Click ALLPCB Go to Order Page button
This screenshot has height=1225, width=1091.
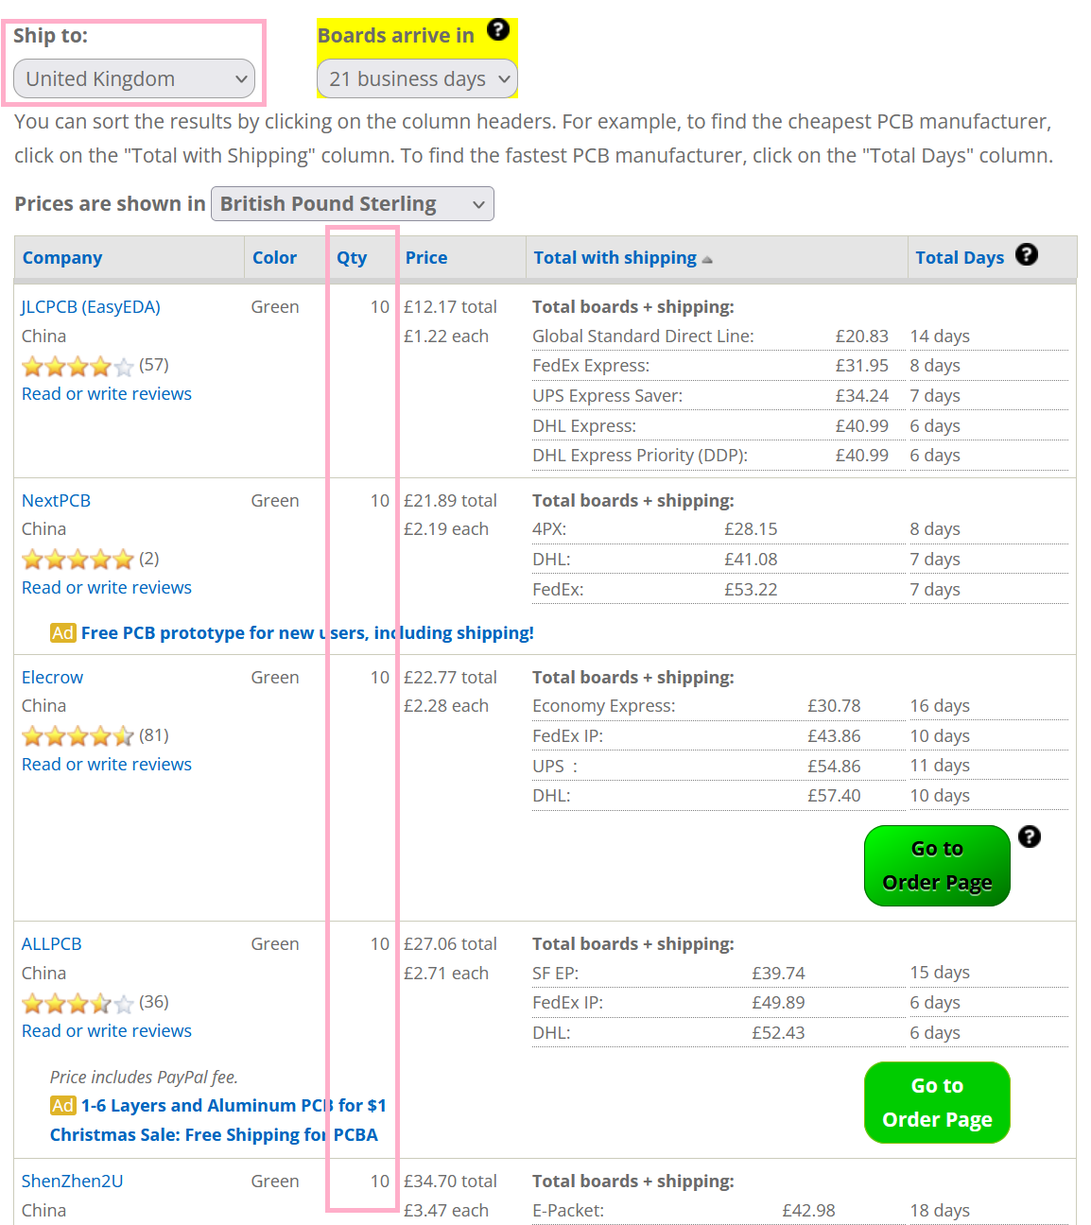click(x=937, y=1103)
